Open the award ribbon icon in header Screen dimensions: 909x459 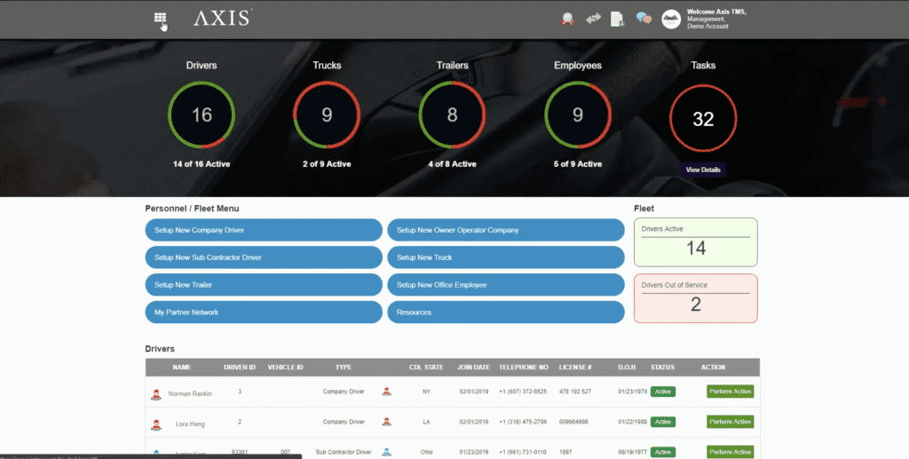click(567, 19)
